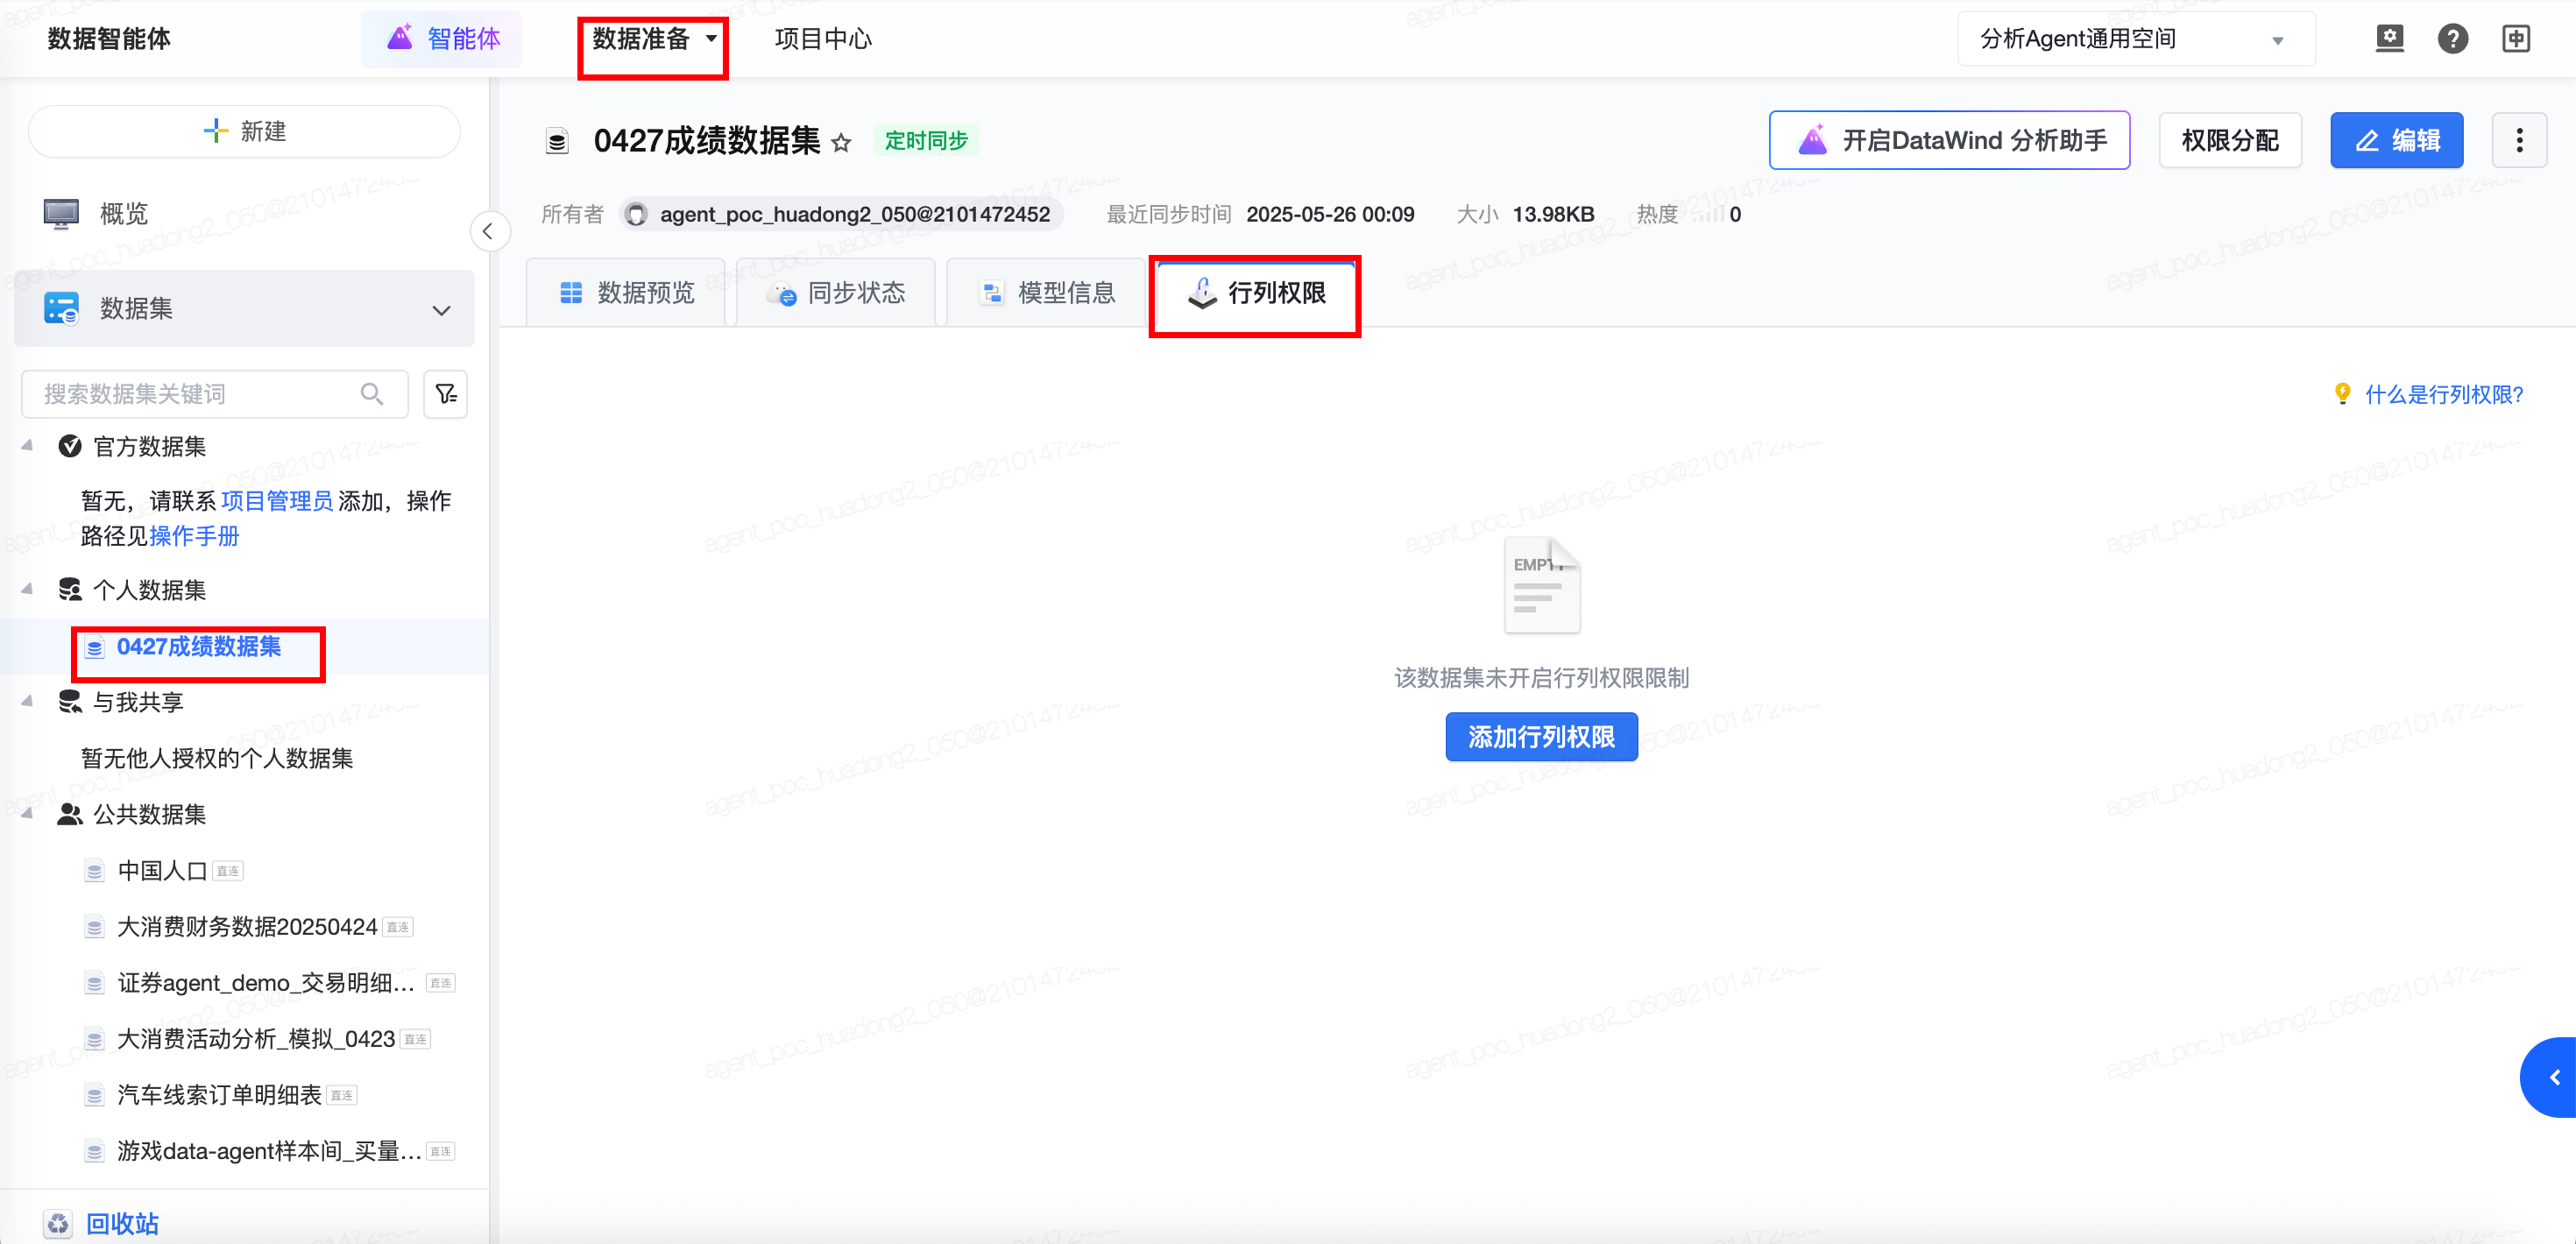Screen dimensions: 2576x1244
Task: Collapse the 与我共享 tree triangle
Action: tap(28, 702)
